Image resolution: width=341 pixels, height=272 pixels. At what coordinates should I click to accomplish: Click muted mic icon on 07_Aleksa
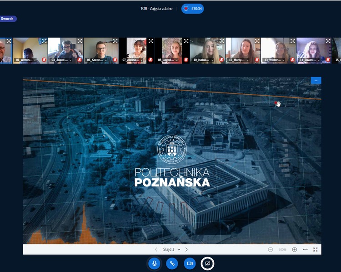coord(150,60)
